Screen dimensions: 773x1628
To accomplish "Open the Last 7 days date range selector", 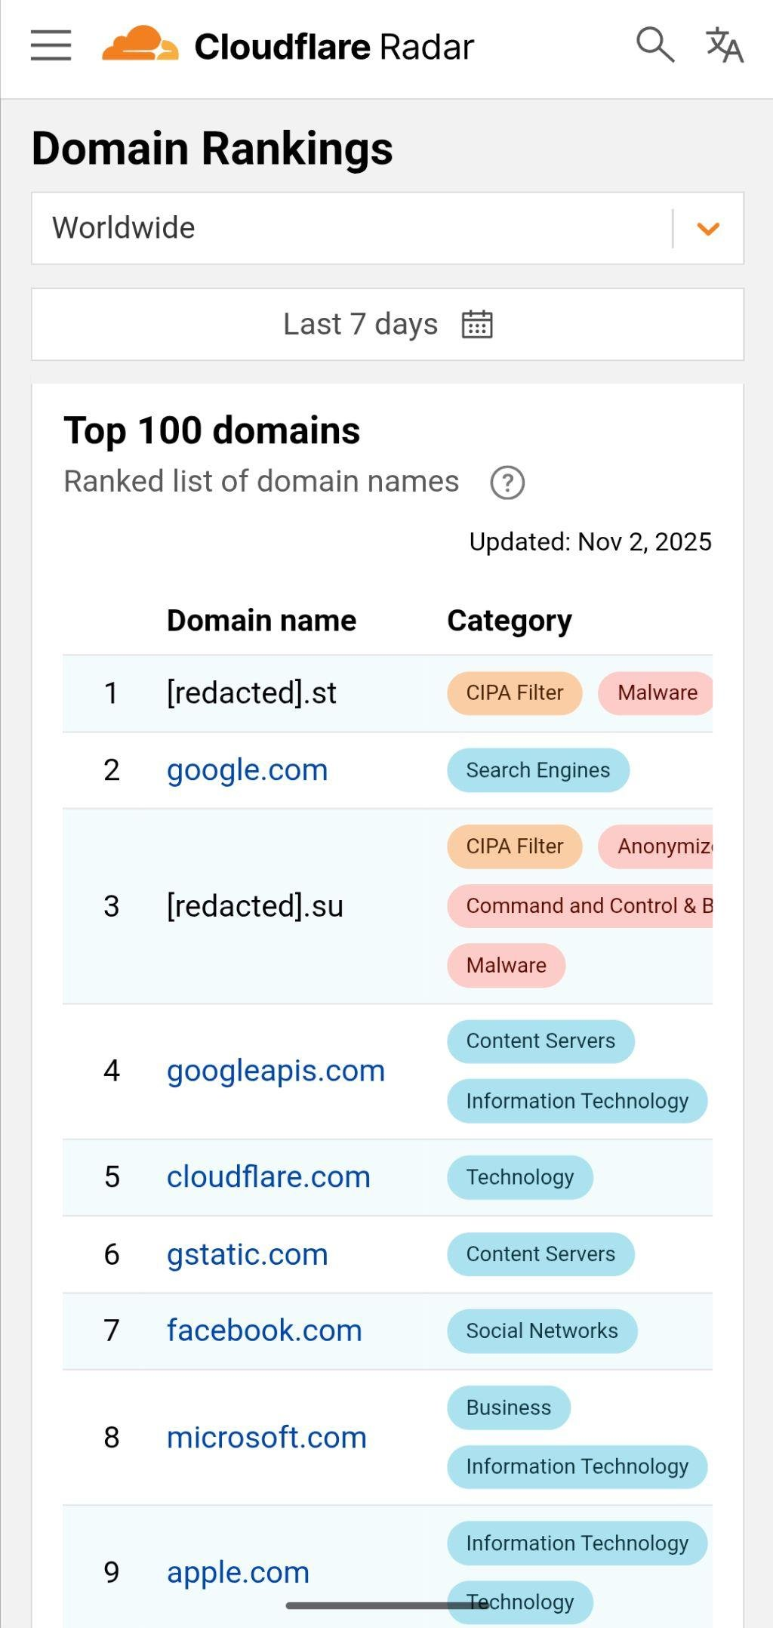I will pyautogui.click(x=361, y=325).
